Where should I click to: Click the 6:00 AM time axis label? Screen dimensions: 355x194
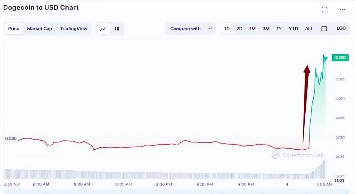point(41,184)
